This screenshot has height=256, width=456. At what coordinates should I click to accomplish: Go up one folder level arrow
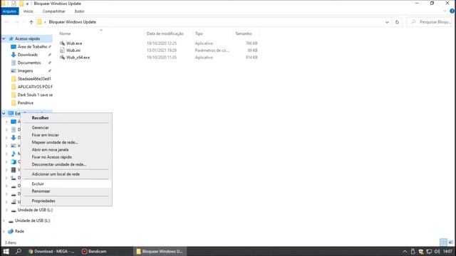(x=31, y=22)
